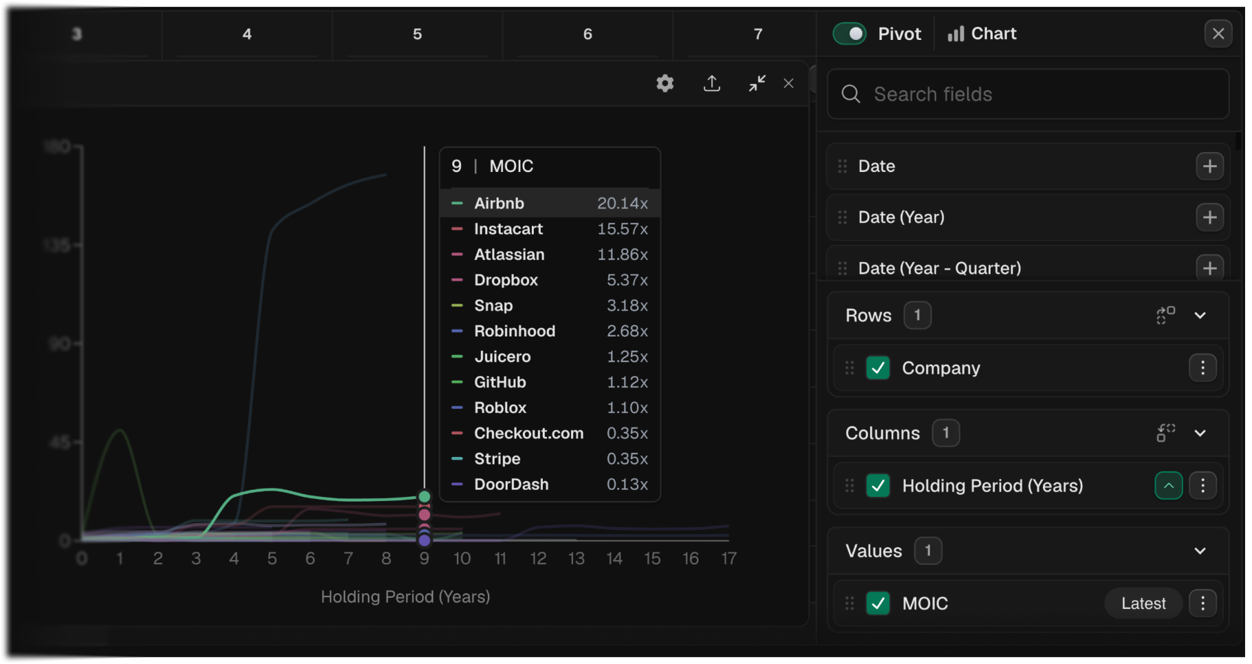The height and width of the screenshot is (664, 1252).
Task: Open the Company field options menu
Action: [1203, 367]
